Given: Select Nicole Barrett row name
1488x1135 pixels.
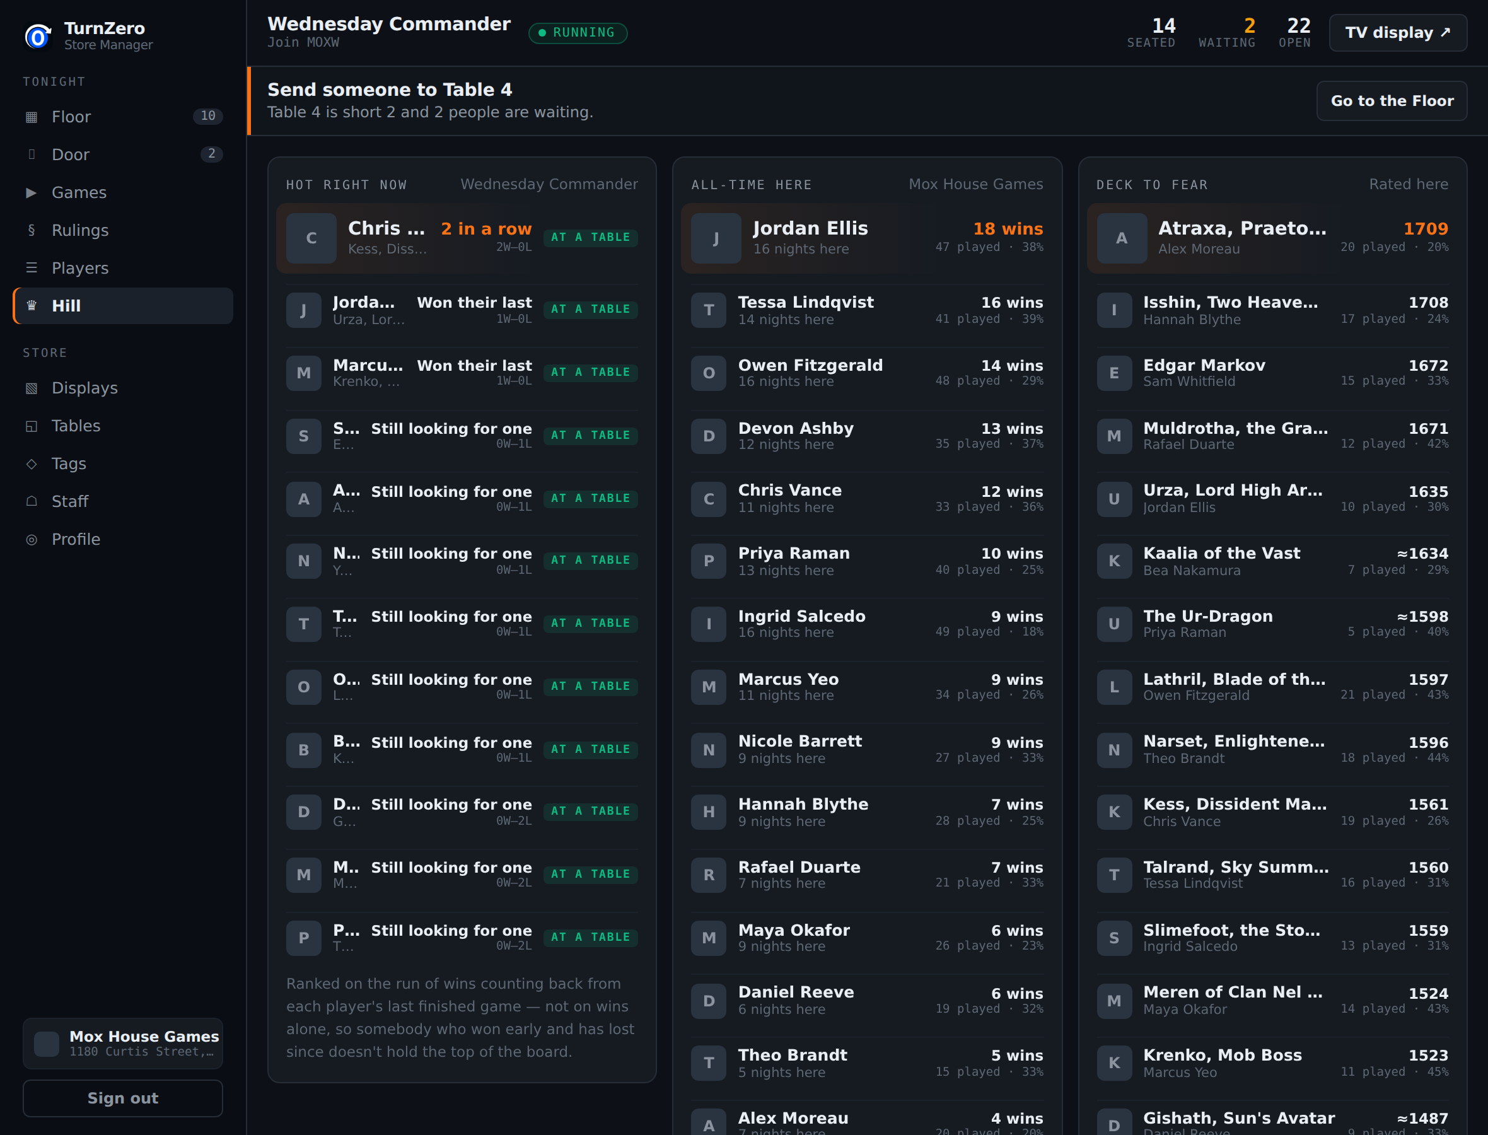Looking at the screenshot, I should [799, 741].
